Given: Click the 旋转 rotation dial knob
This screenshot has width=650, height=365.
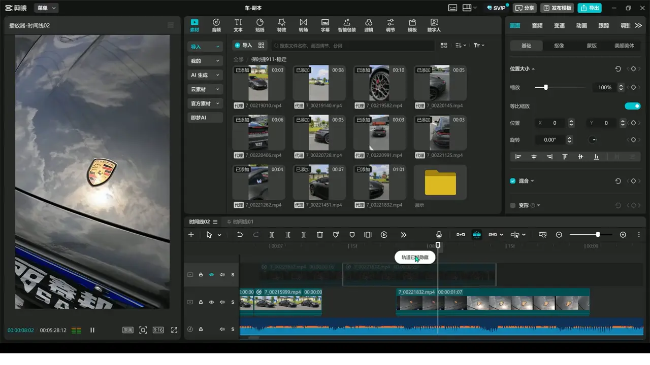Looking at the screenshot, I should [593, 140].
